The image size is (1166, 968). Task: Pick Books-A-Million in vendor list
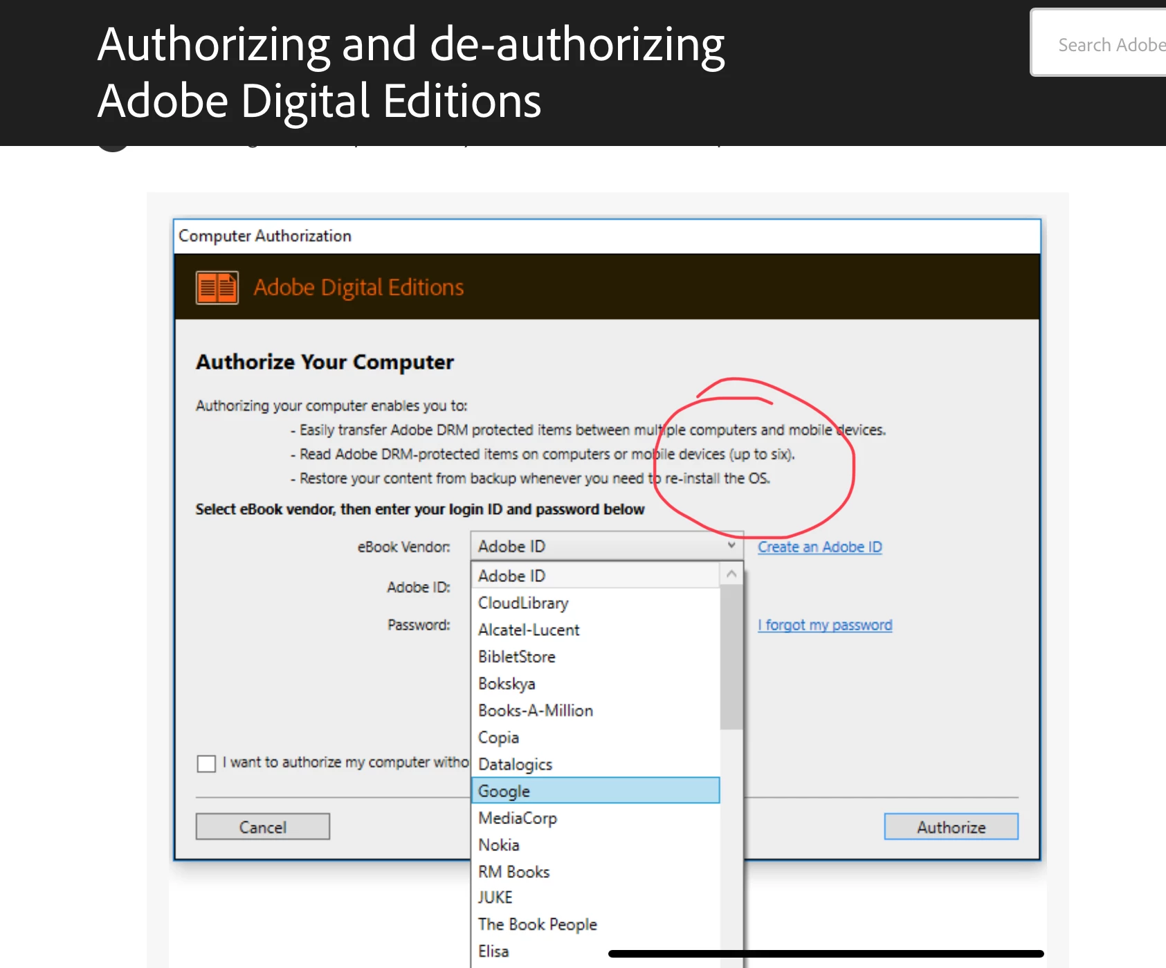pos(596,711)
